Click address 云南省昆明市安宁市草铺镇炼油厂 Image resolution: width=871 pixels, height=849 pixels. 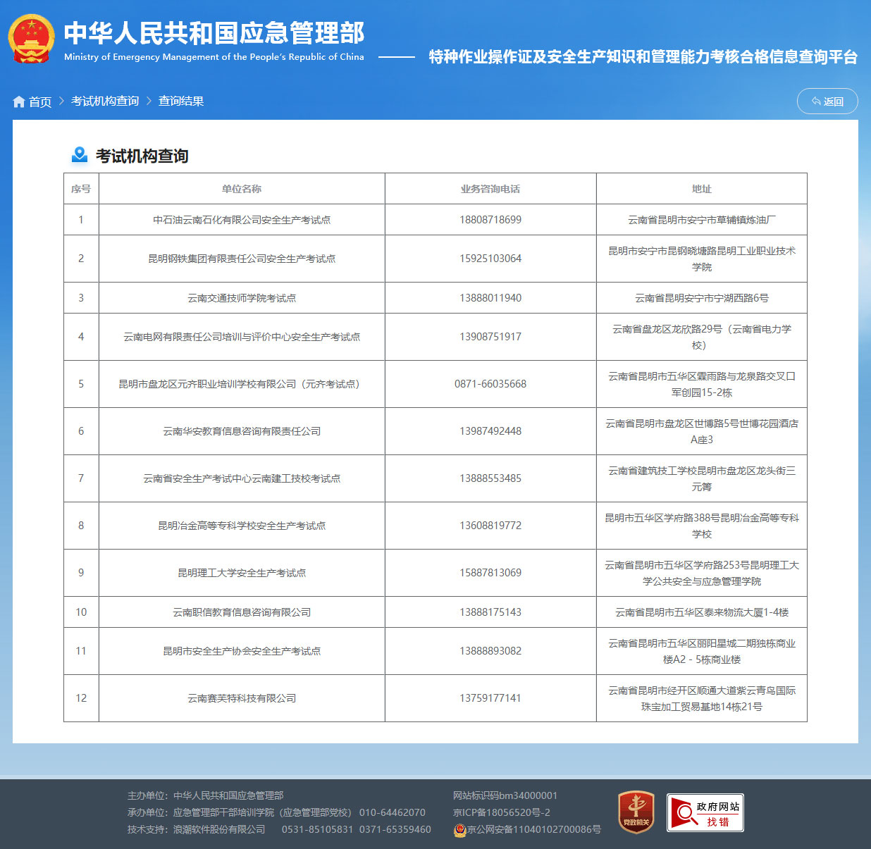point(702,220)
